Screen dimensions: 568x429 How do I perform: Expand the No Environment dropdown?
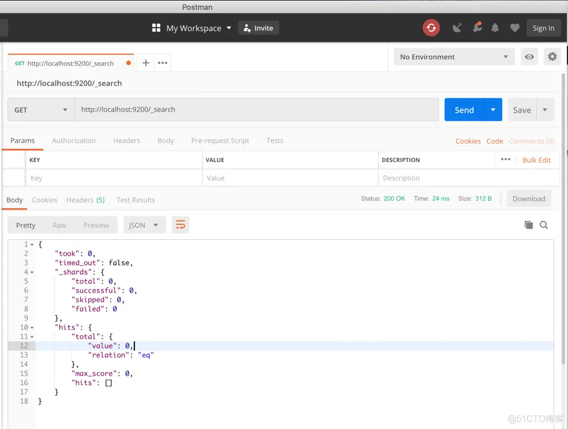pyautogui.click(x=454, y=57)
